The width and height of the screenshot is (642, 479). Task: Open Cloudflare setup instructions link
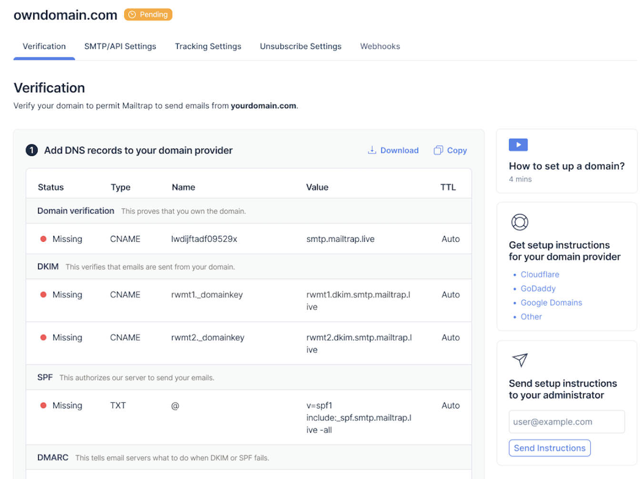click(540, 275)
